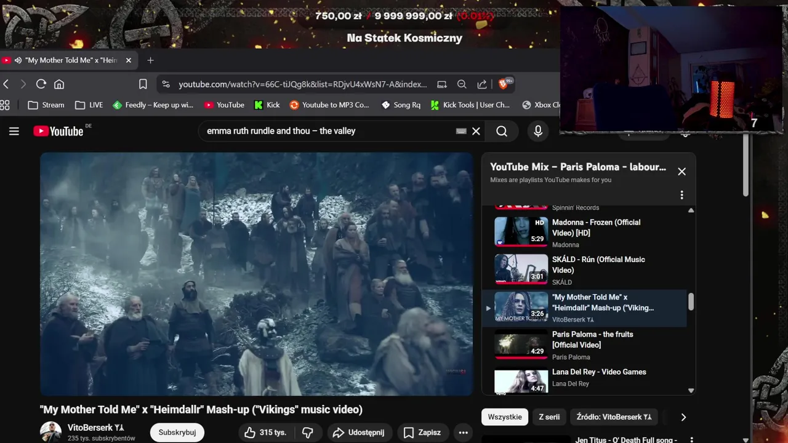
Task: Go back to the previous page
Action: tap(6, 84)
